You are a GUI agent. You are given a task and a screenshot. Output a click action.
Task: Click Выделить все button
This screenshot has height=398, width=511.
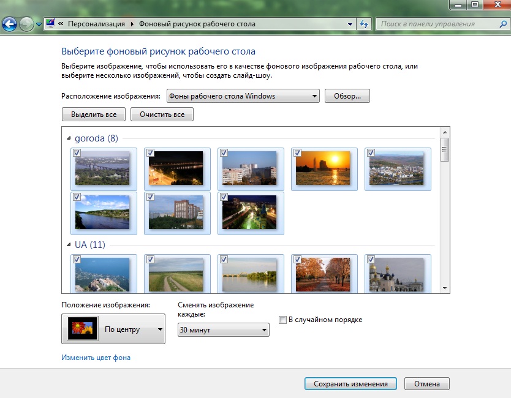(x=94, y=115)
